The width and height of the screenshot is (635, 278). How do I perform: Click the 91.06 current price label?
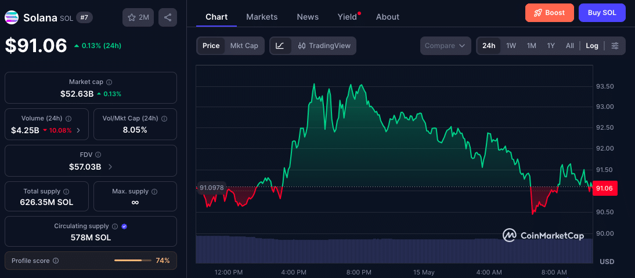605,188
